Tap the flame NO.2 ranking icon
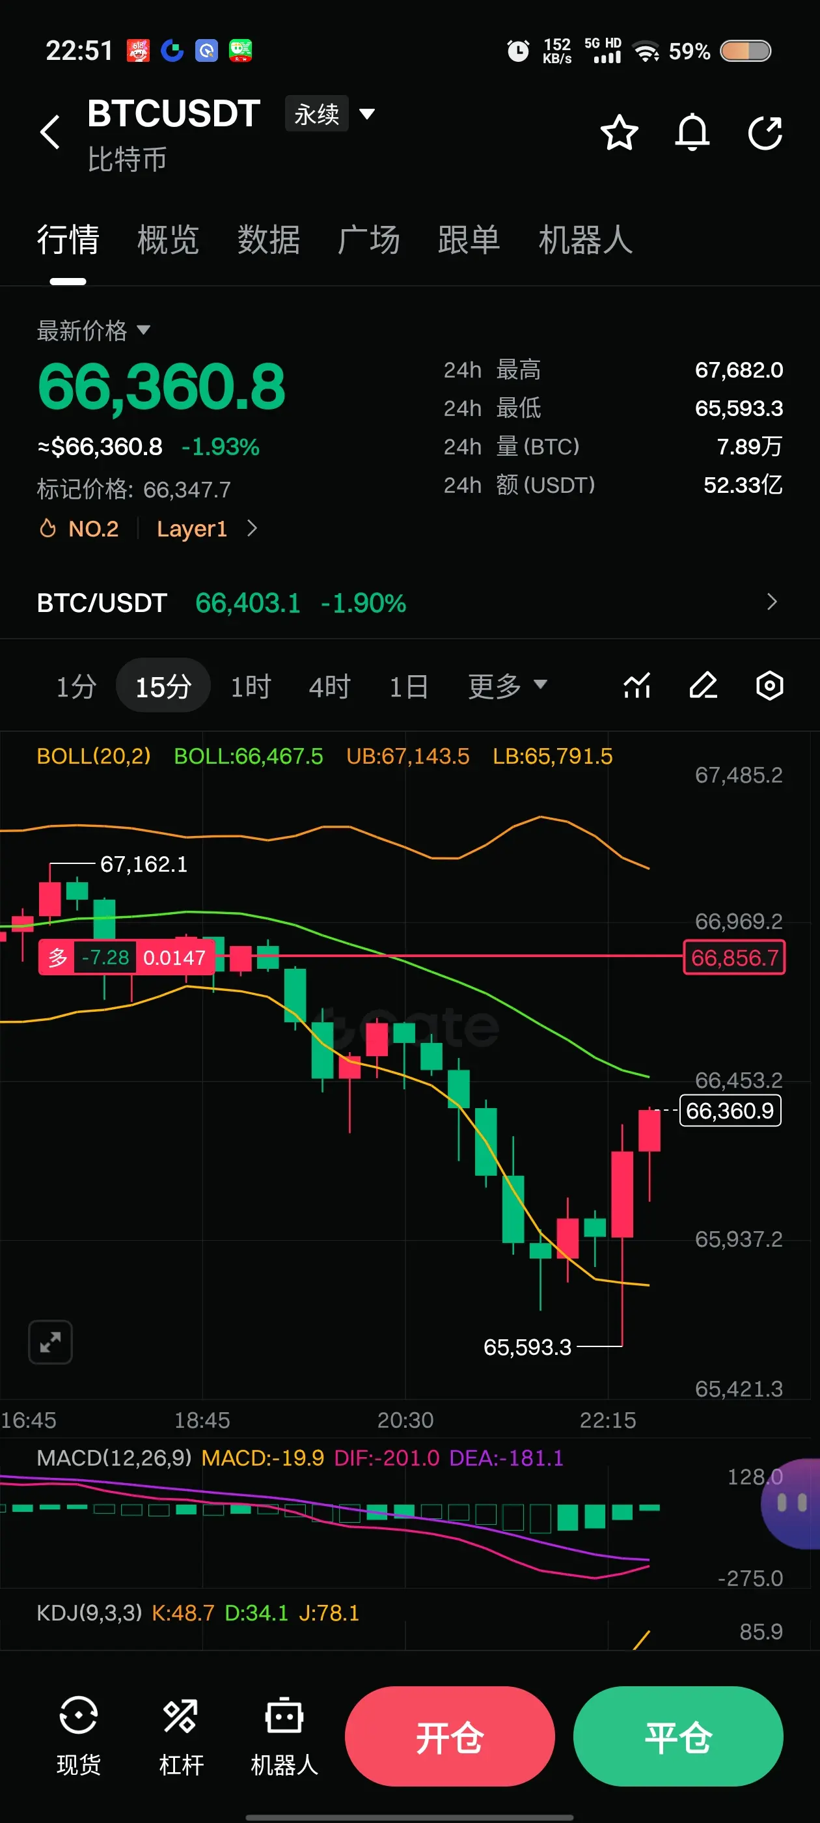Image resolution: width=820 pixels, height=1823 pixels. click(48, 529)
